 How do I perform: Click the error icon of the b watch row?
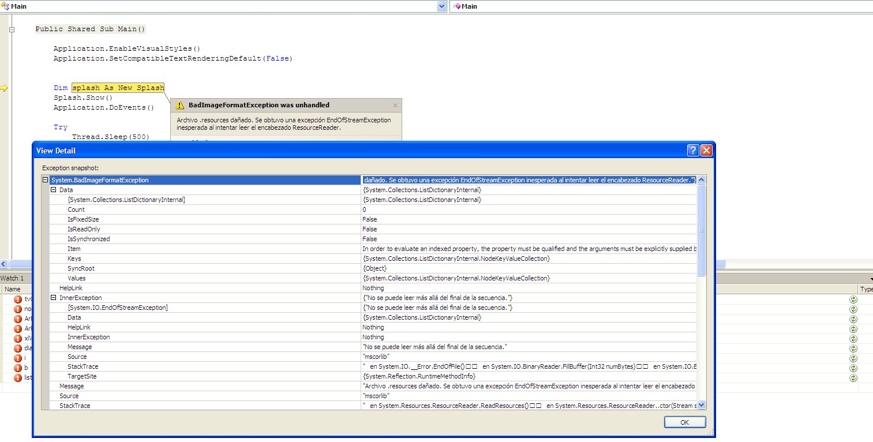point(18,368)
